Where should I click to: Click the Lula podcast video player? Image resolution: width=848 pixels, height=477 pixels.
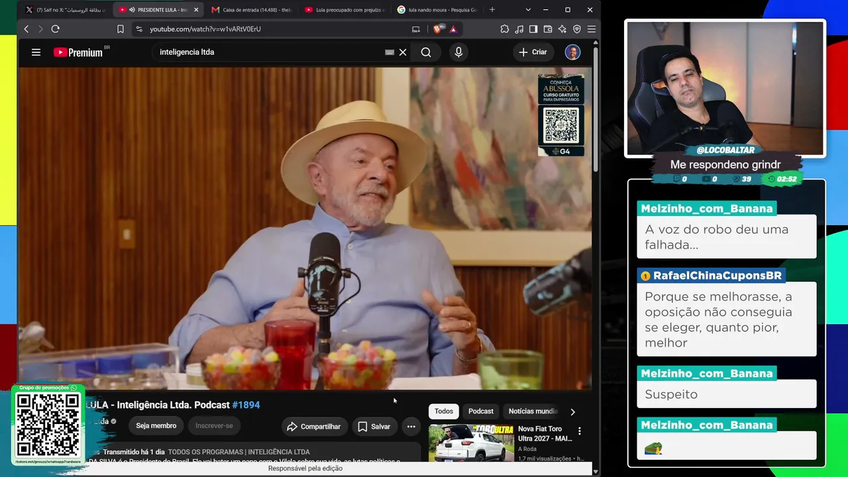305,229
